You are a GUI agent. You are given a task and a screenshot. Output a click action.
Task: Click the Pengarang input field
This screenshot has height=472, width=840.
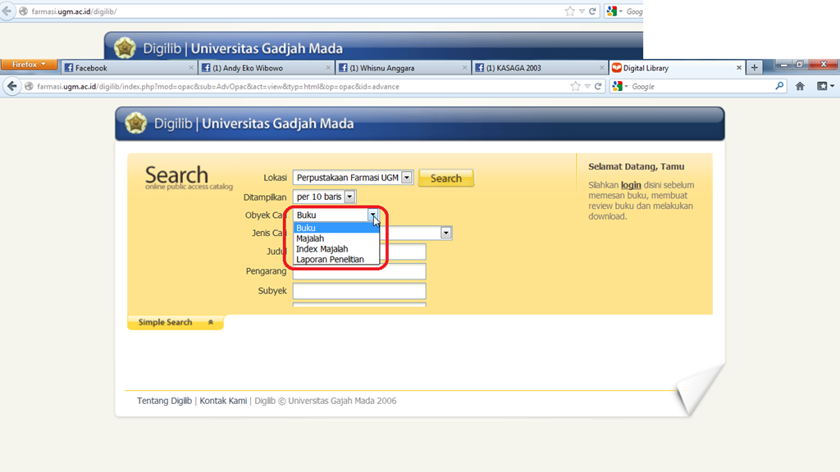tap(359, 271)
